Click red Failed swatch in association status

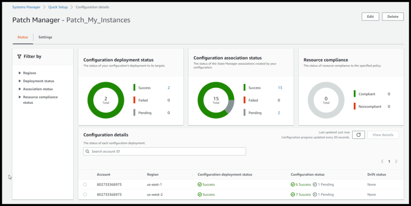244,100
